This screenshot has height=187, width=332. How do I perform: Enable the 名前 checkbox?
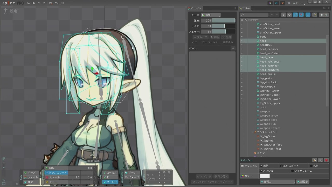(311, 166)
